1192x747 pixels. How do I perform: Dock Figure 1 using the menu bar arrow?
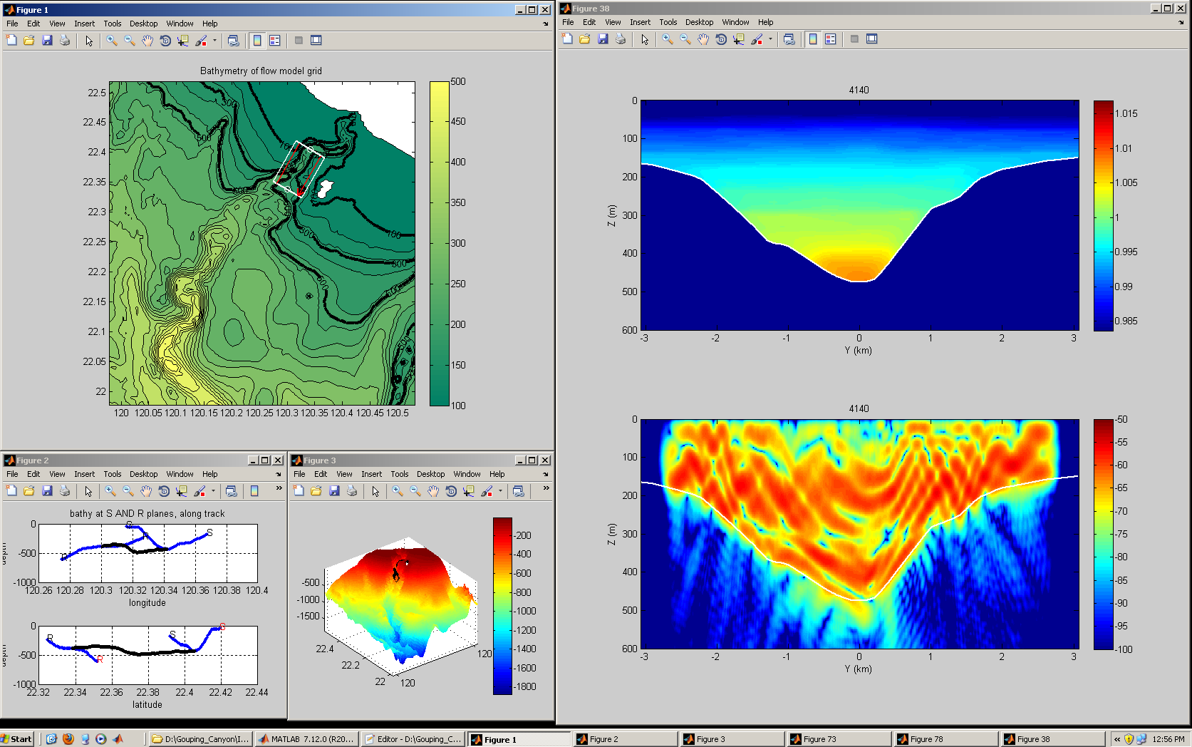tap(546, 24)
